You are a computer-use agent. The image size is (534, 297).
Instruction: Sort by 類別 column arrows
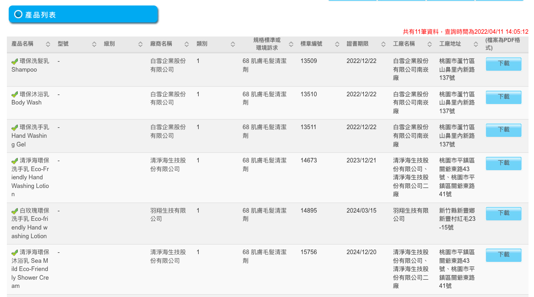point(233,44)
